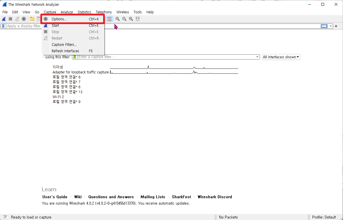Select the 로컬 영역 연결* 8 interface

coord(67,77)
